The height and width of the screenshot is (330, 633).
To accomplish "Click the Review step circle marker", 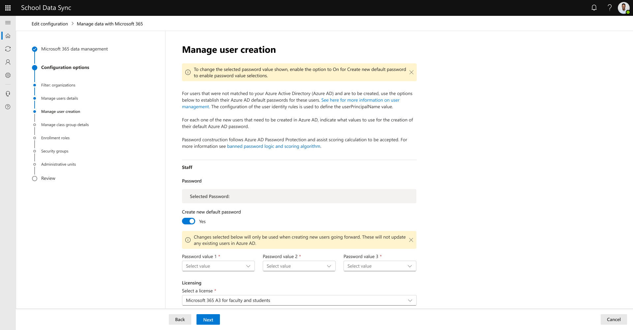I will click(35, 179).
